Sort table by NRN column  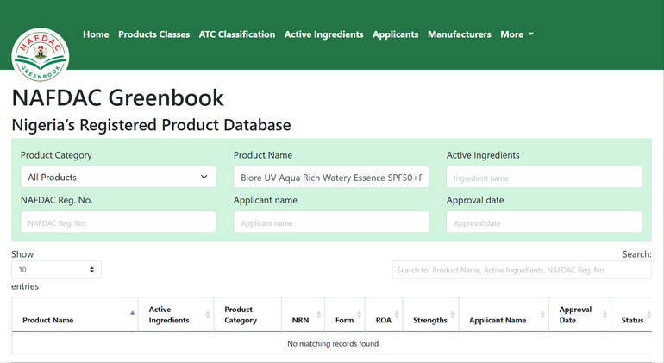point(304,315)
